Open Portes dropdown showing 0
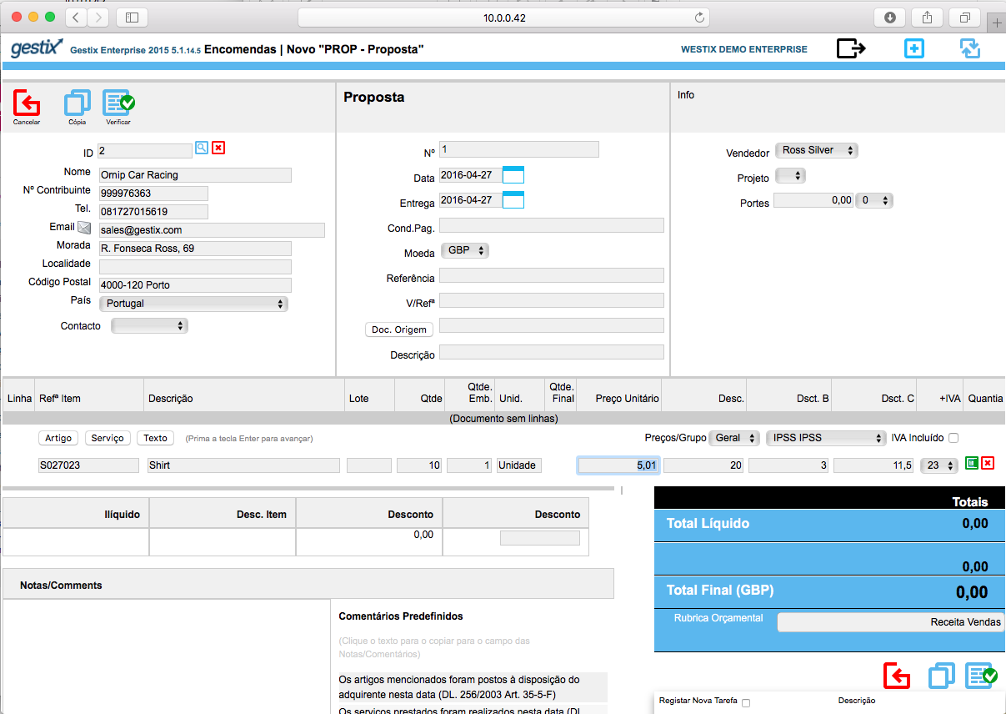The image size is (1006, 714). (x=875, y=200)
